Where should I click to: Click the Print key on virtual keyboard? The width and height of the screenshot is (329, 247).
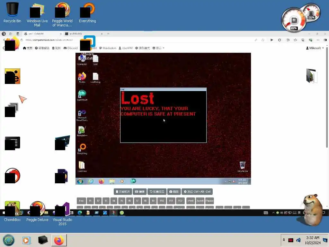pos(191,201)
